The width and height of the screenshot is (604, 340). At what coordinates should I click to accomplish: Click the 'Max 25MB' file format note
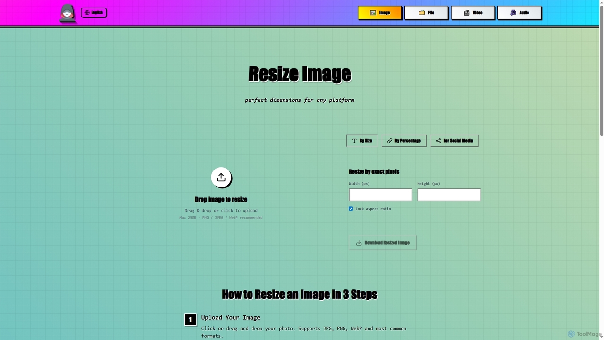(221, 218)
